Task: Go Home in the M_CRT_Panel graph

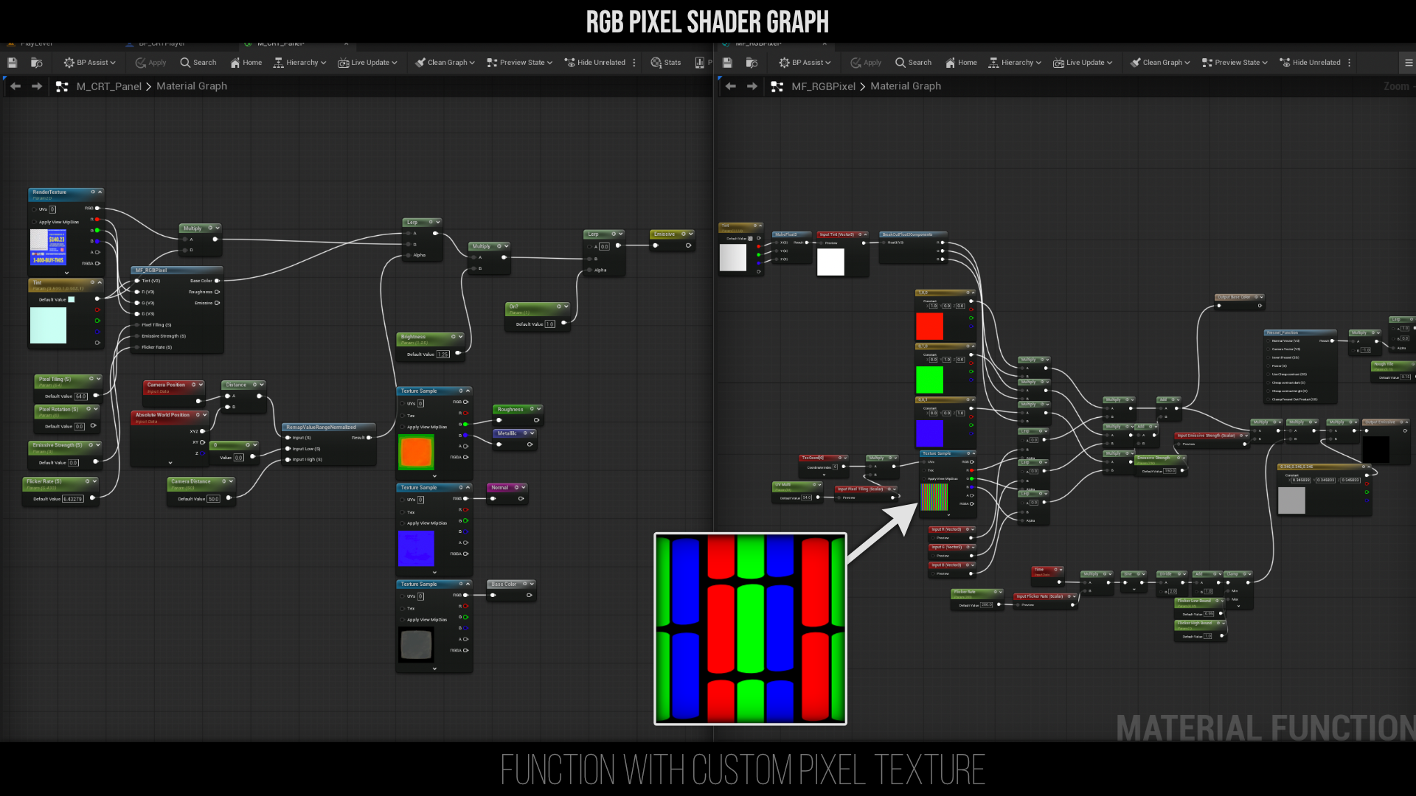Action: pyautogui.click(x=246, y=63)
